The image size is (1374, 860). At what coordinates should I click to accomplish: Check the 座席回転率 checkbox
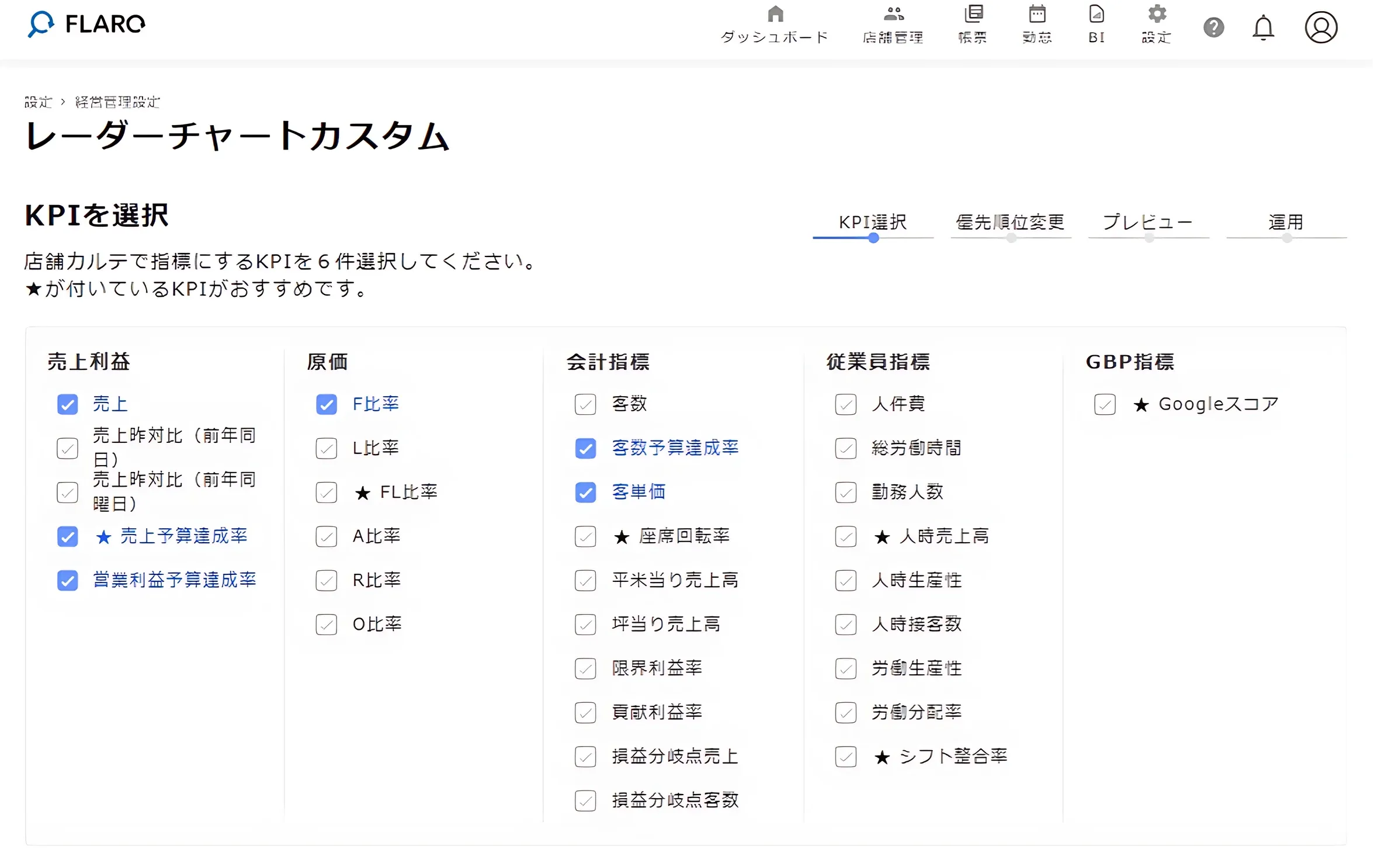pos(585,536)
